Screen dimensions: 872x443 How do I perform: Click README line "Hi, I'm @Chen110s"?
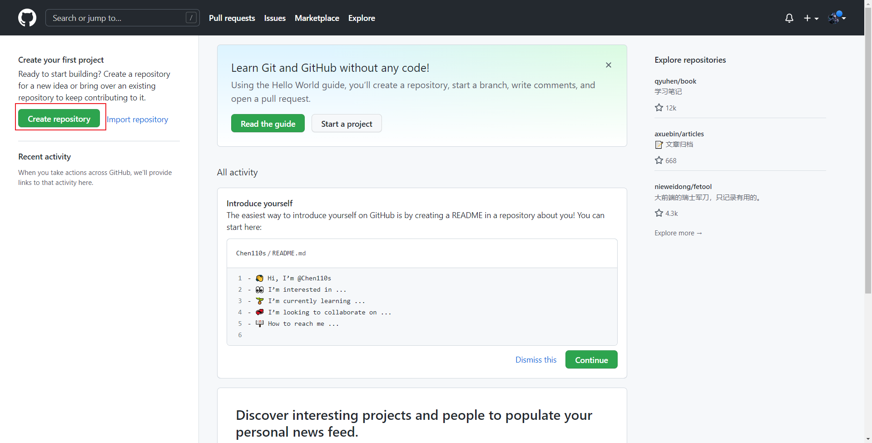click(299, 278)
